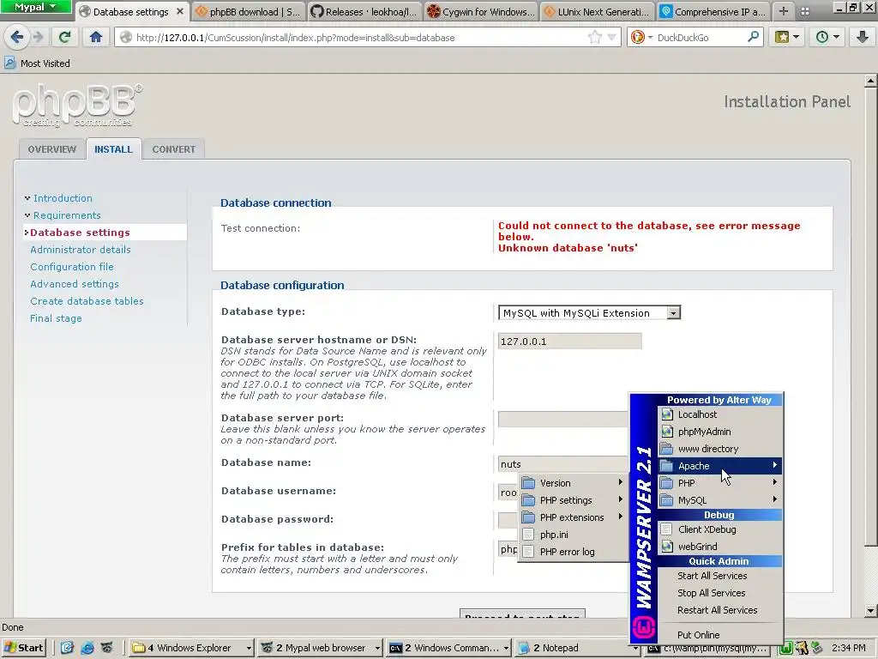Screen dimensions: 878x659
Task: Expand the PHP extensions submenu
Action: click(572, 517)
